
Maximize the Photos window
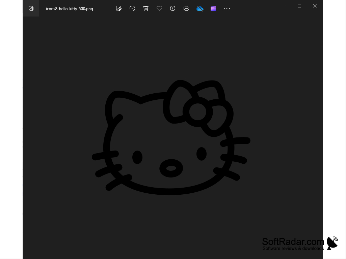[x=299, y=6]
